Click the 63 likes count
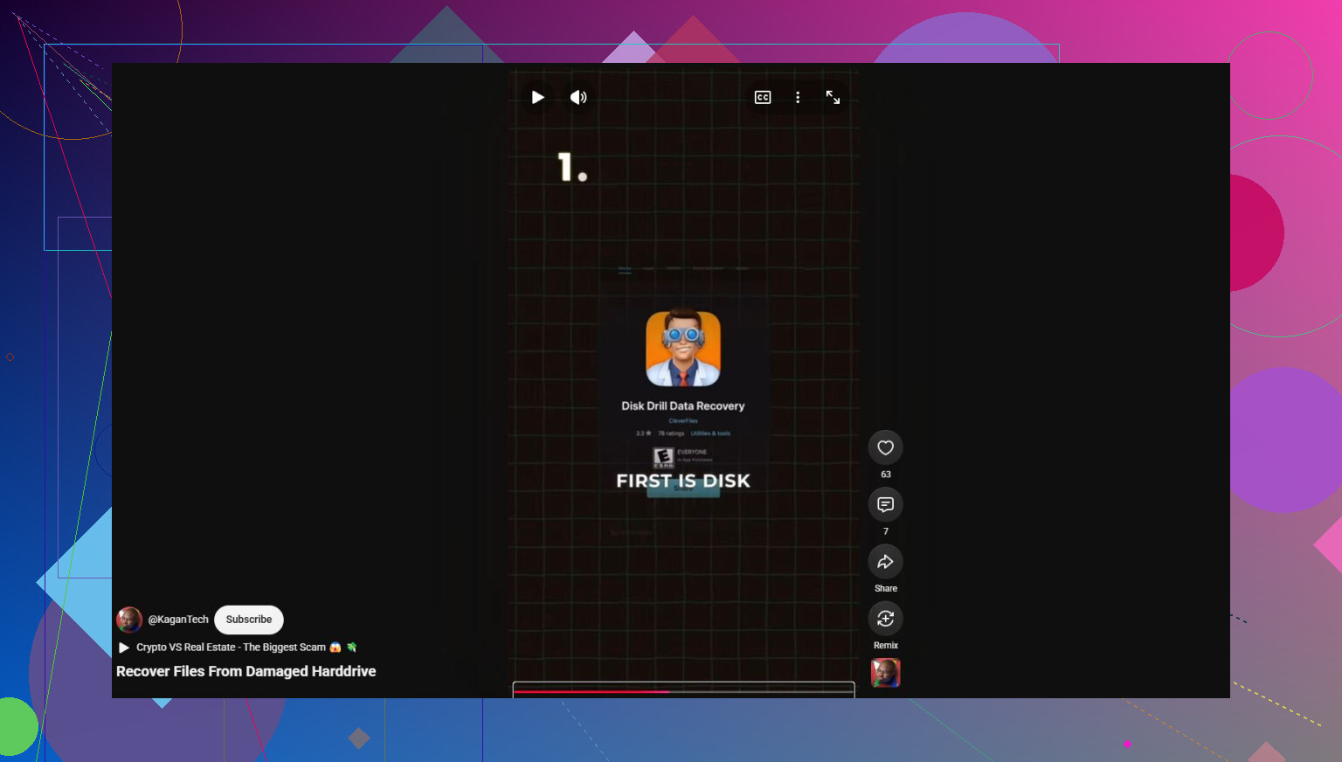 click(x=885, y=475)
